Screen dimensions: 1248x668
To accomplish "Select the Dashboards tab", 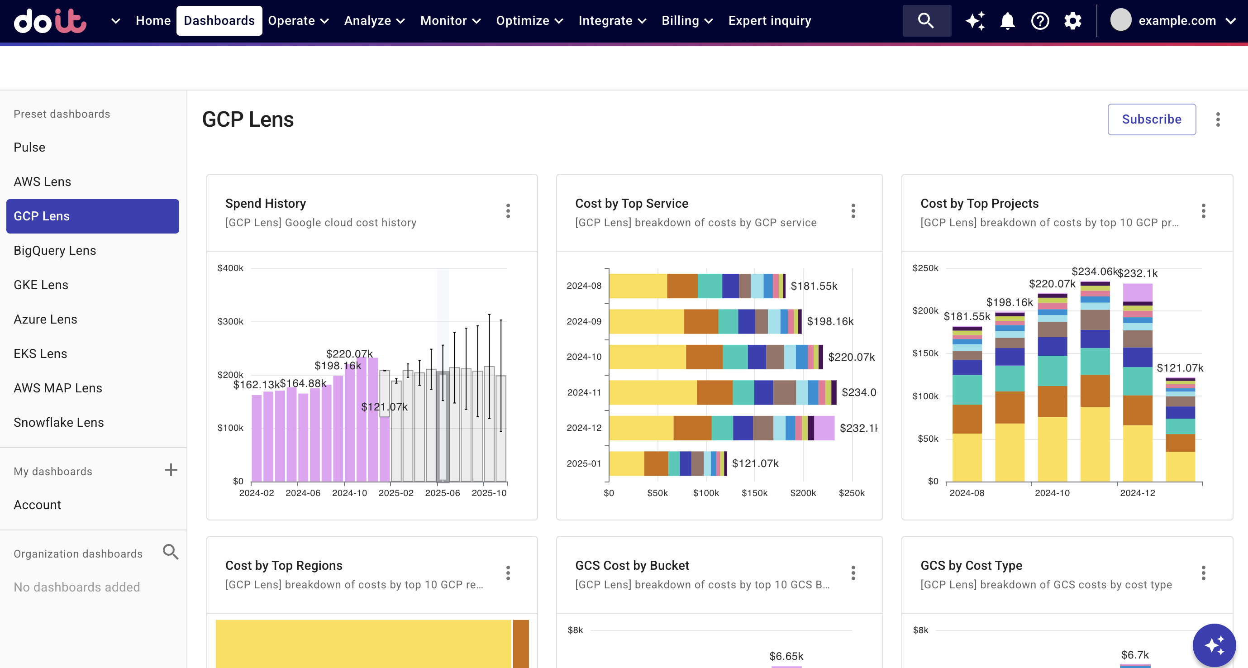I will click(x=219, y=21).
